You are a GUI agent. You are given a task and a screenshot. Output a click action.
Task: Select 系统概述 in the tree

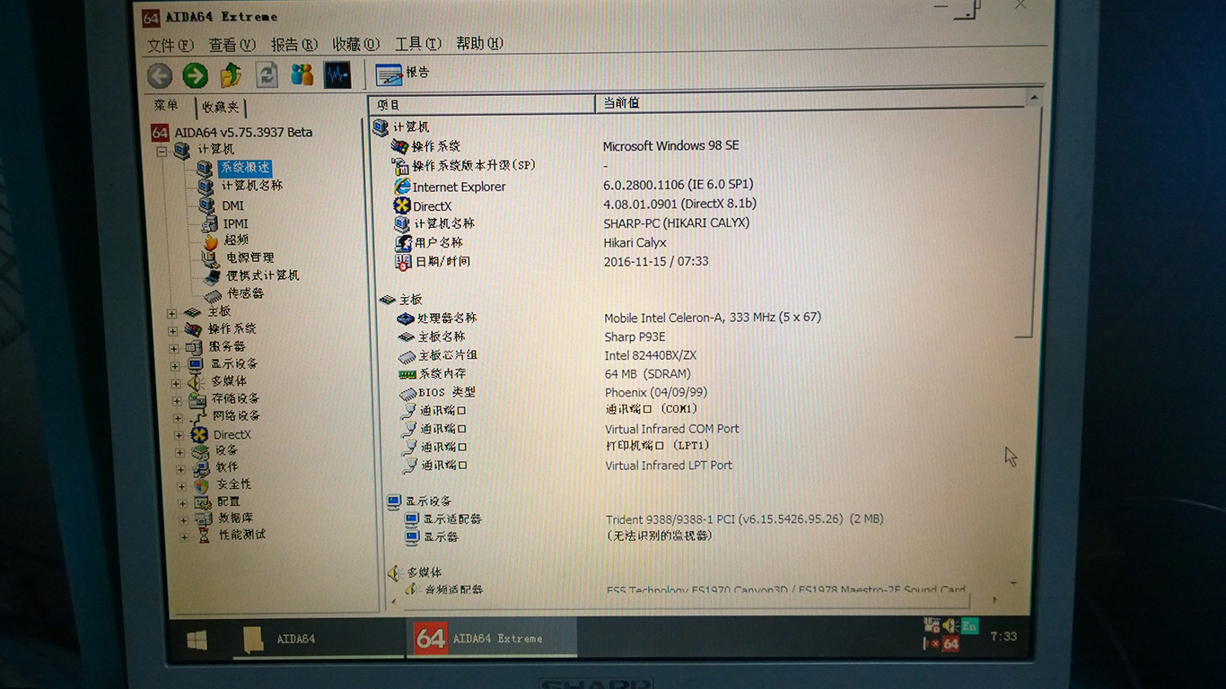pos(245,168)
